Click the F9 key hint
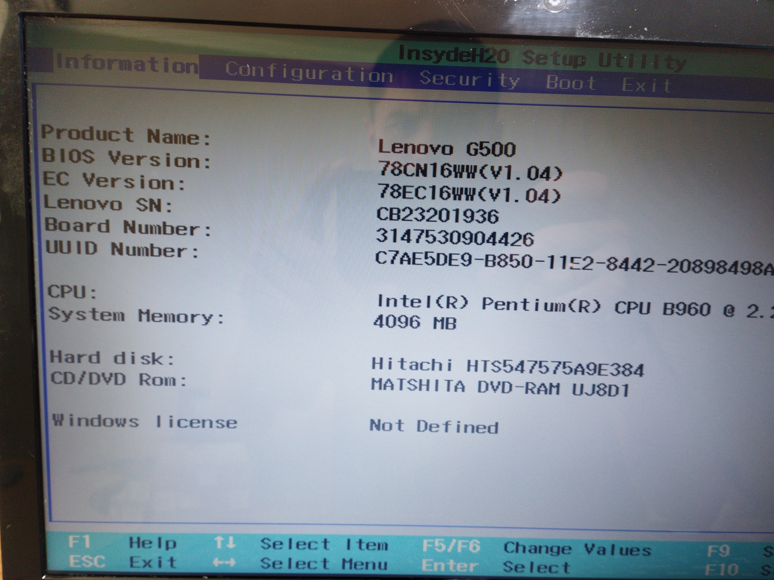Image resolution: width=774 pixels, height=580 pixels. point(718,551)
